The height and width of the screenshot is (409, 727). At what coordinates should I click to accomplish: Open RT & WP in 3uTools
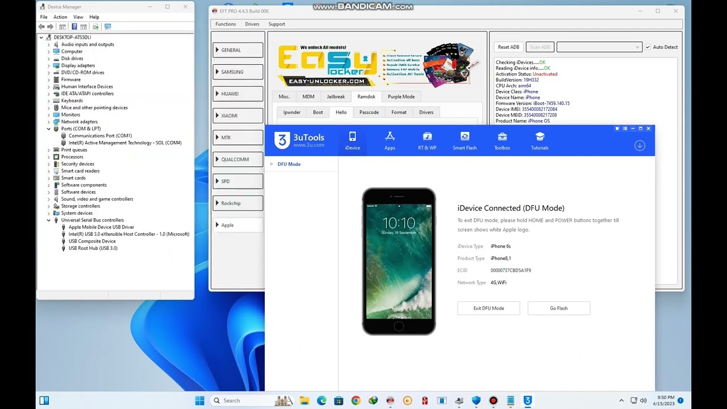(x=427, y=141)
